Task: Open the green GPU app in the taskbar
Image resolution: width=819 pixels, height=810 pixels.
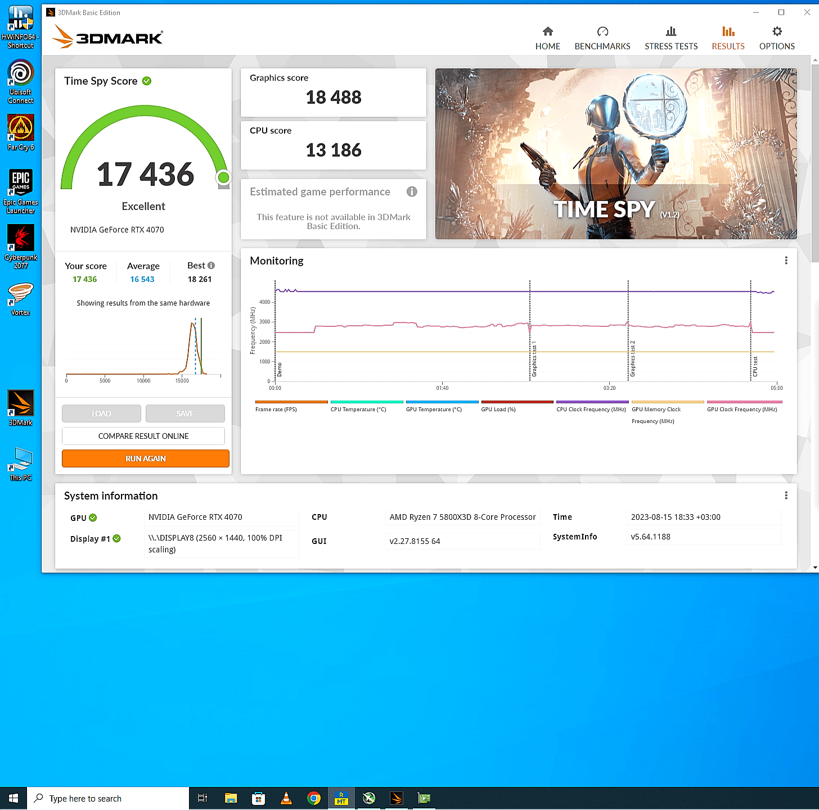Action: point(424,798)
